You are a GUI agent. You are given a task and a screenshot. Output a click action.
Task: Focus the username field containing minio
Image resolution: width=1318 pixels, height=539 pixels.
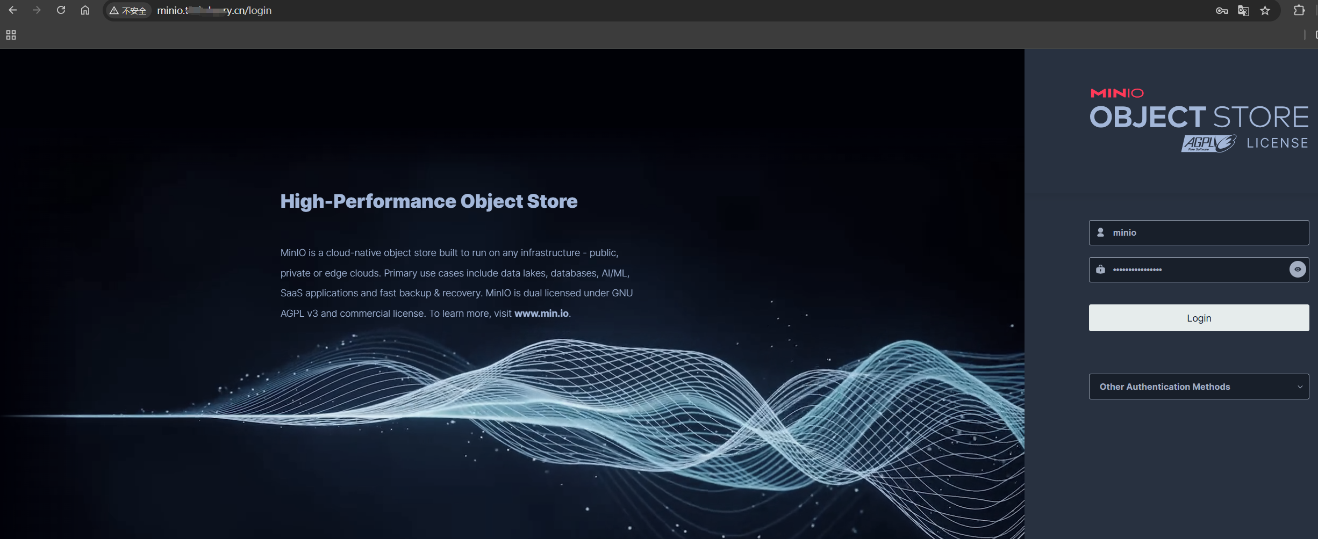1199,232
